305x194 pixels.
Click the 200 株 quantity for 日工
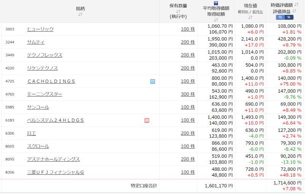point(188,133)
